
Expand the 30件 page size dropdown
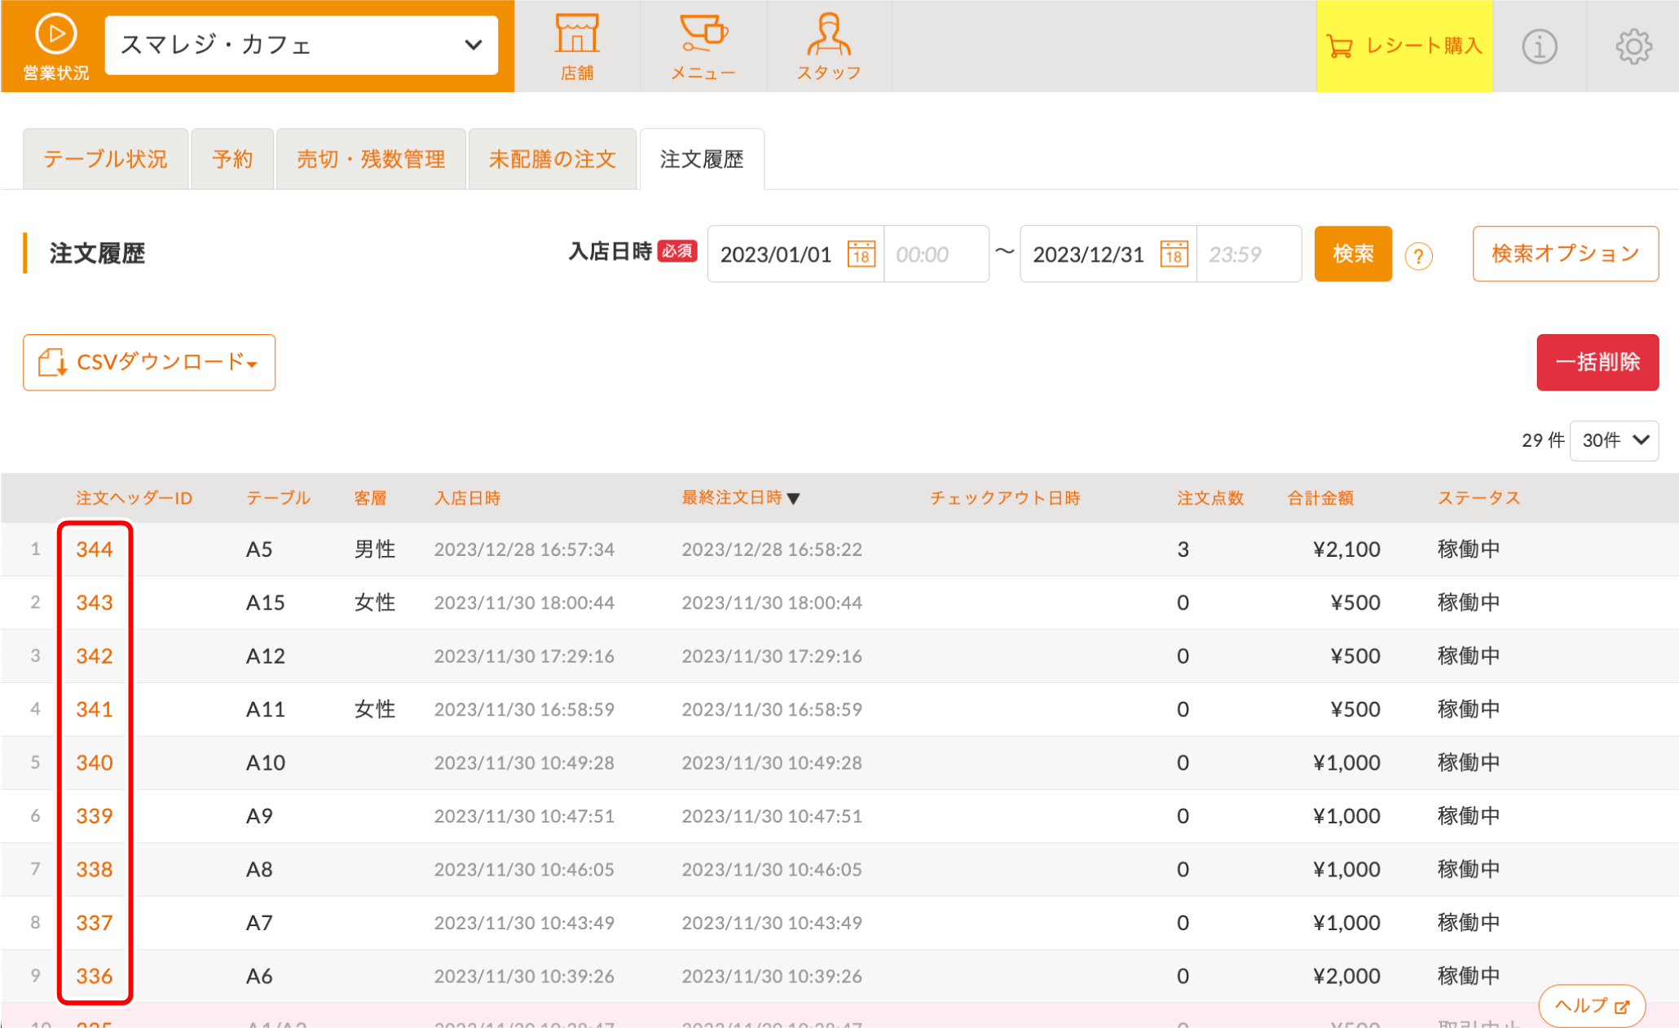tap(1614, 440)
